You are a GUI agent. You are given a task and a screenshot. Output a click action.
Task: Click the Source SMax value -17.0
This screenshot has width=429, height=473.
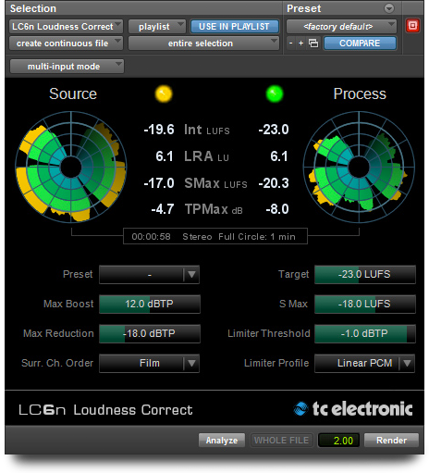coord(159,183)
